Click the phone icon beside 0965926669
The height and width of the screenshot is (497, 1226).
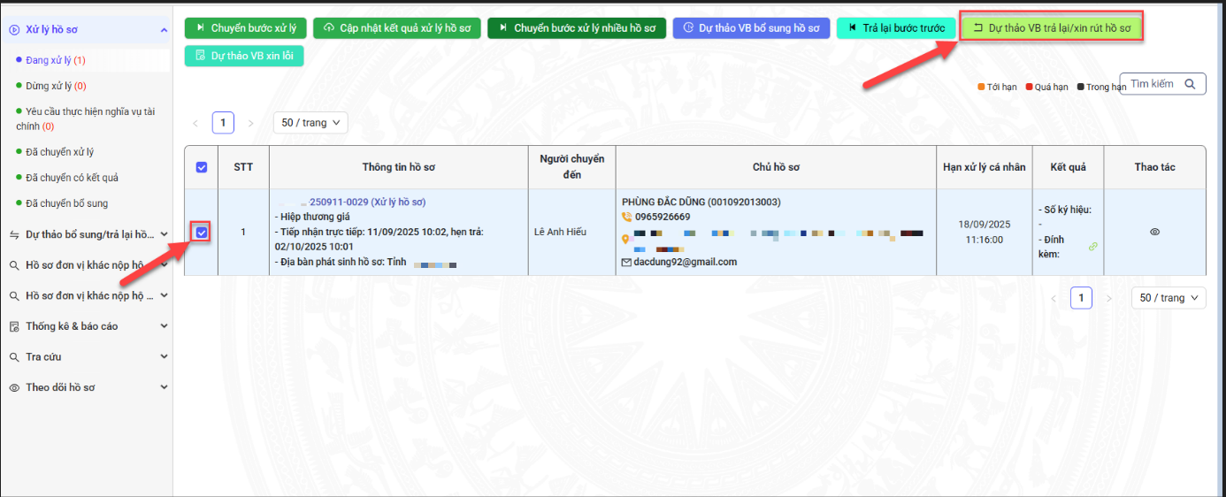coord(627,217)
